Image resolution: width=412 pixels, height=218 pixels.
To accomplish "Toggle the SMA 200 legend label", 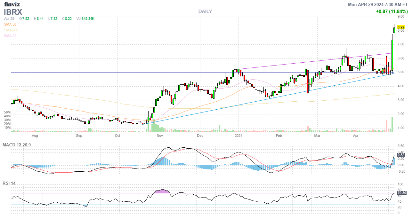I will click(11, 30).
